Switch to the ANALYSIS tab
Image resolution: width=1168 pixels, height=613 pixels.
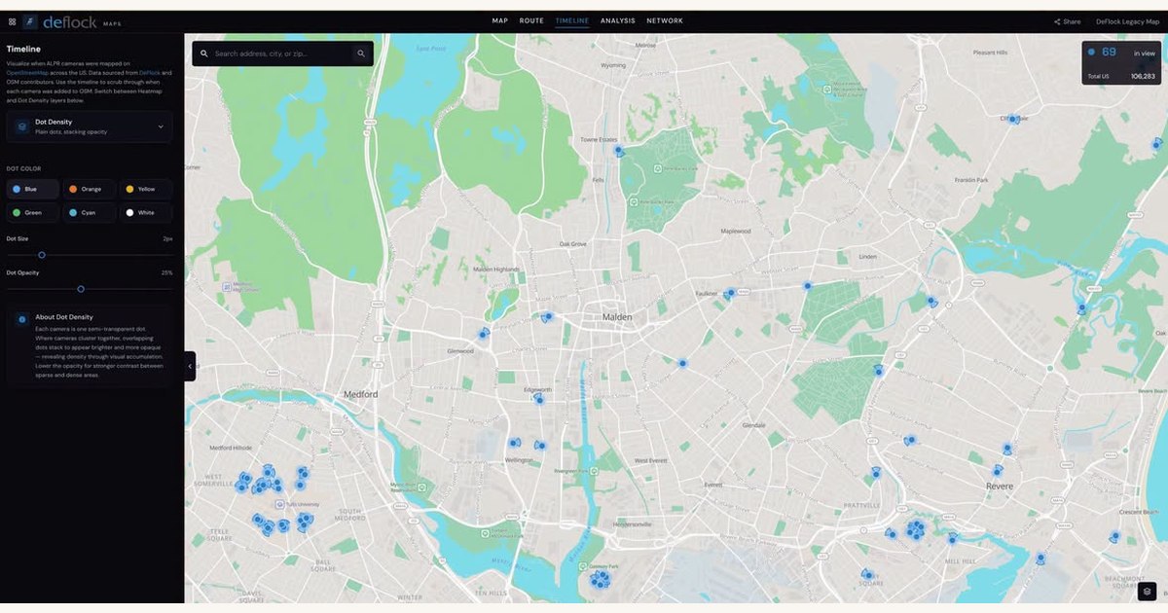[618, 20]
